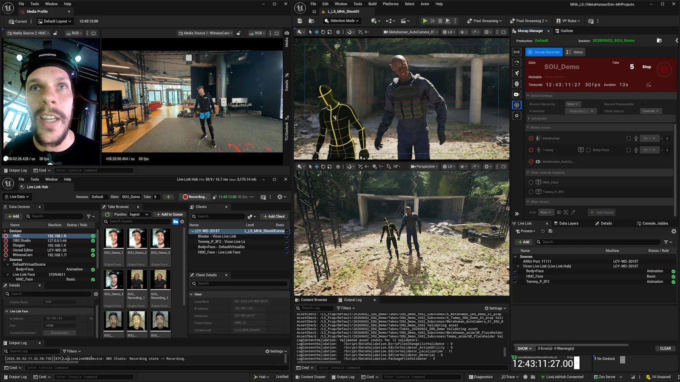Click the Save icon in Unreal Editor toolbar
This screenshot has height=382, width=680.
coord(300,21)
